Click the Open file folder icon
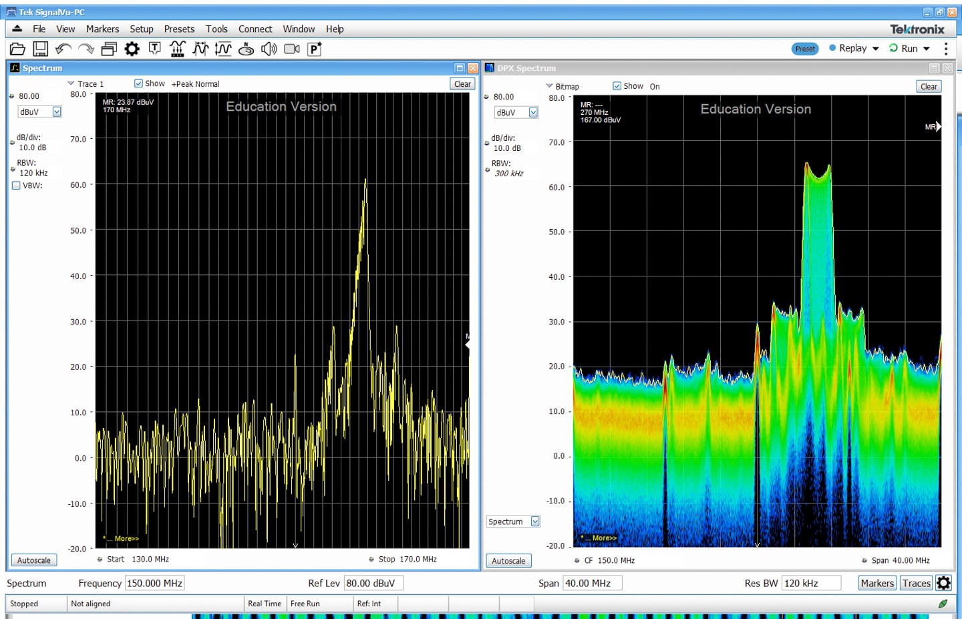962x619 pixels. (x=17, y=49)
